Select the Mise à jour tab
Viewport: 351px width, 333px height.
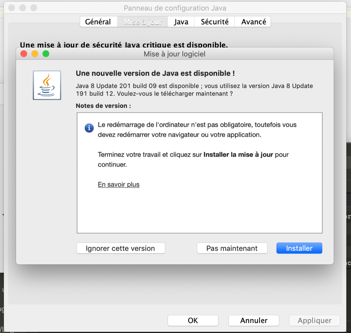tap(143, 22)
